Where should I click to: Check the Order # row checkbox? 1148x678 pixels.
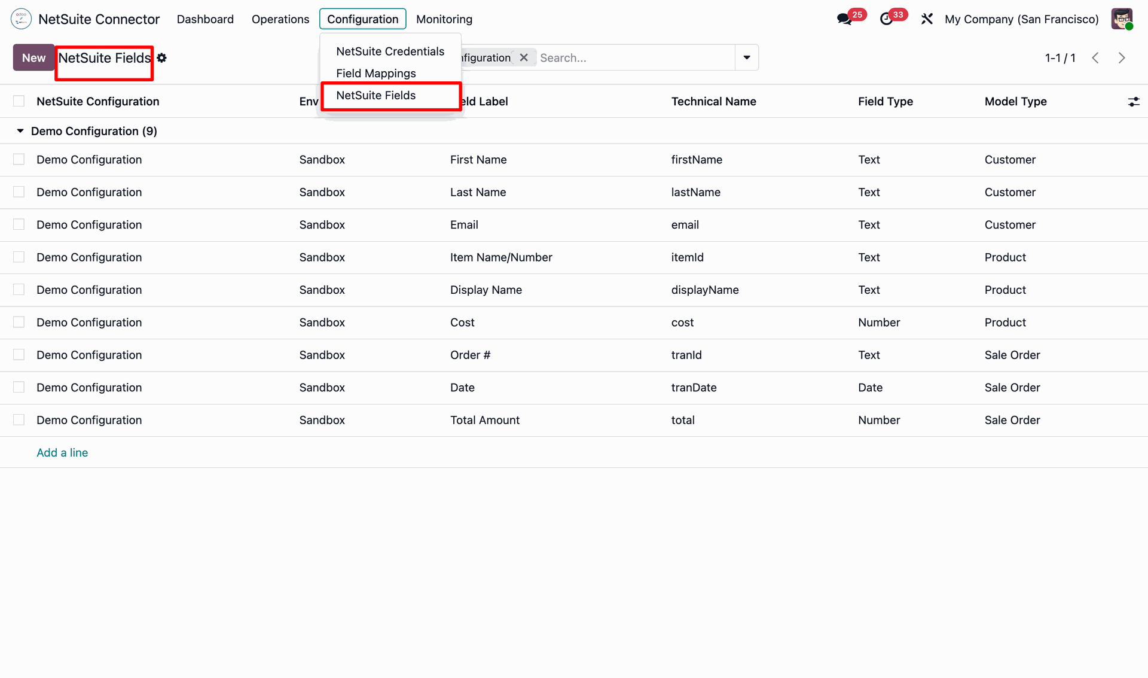[19, 355]
